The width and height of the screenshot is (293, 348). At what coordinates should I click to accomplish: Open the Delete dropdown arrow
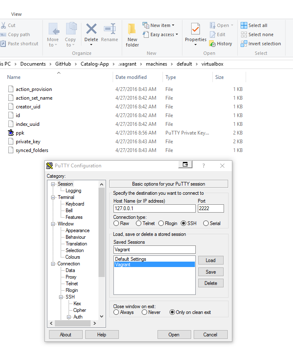click(x=91, y=45)
